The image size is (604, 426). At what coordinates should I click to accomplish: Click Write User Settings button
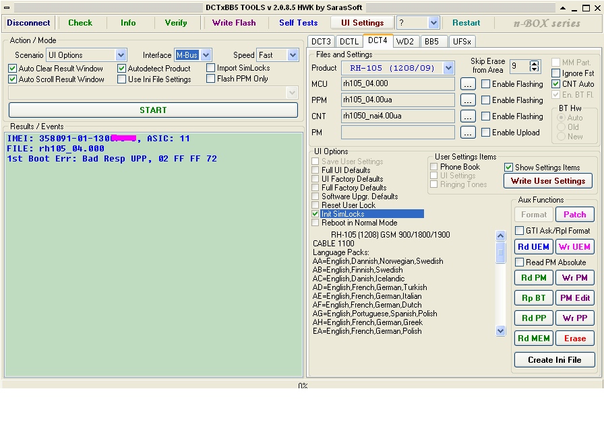point(548,181)
